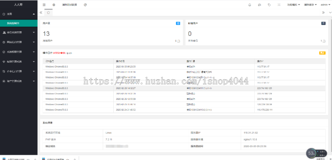Click the 操作时间 column header
332x160 pixels.
120,61
